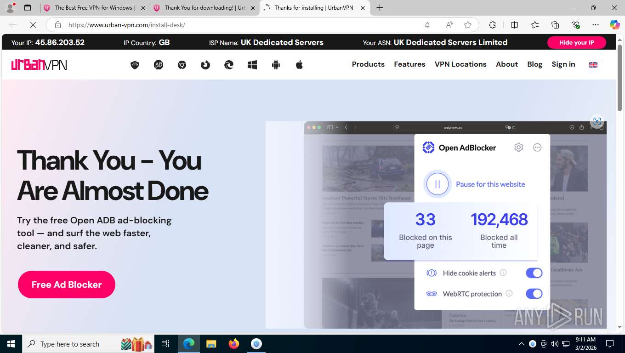View site information padlock icon
625x353 pixels.
click(57, 25)
